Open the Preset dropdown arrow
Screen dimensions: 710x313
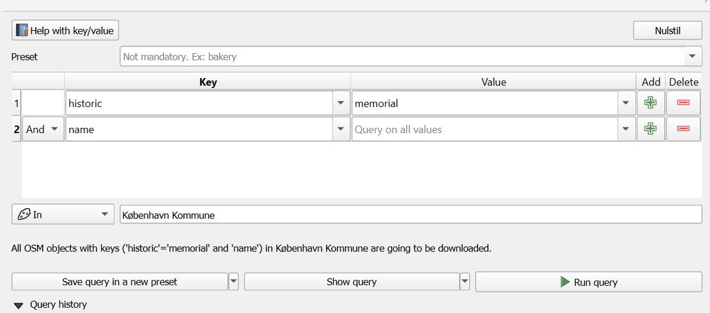pos(692,57)
